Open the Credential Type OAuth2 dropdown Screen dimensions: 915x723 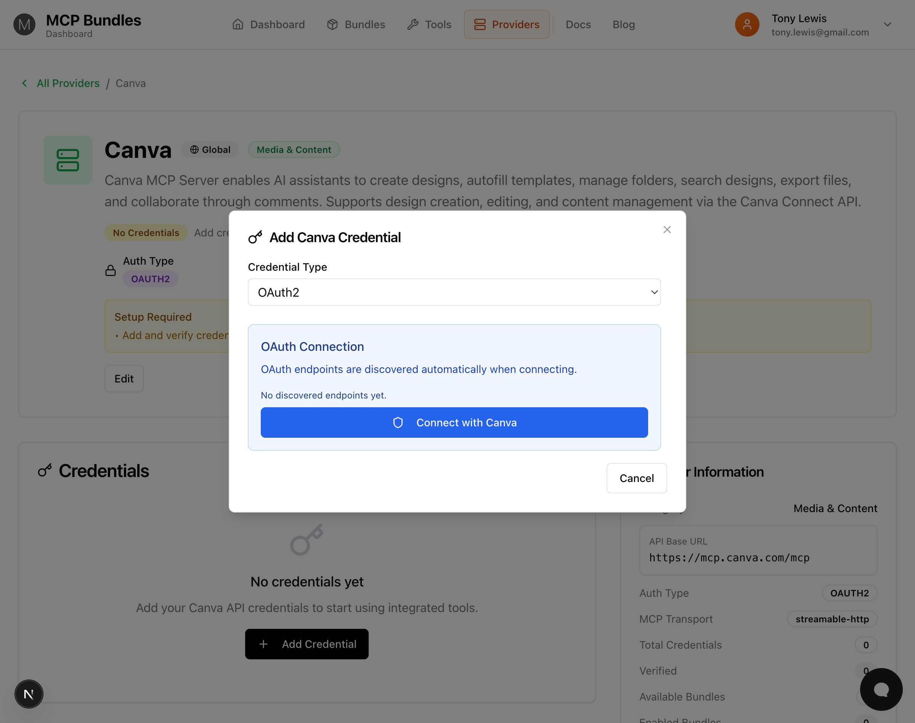pyautogui.click(x=454, y=292)
